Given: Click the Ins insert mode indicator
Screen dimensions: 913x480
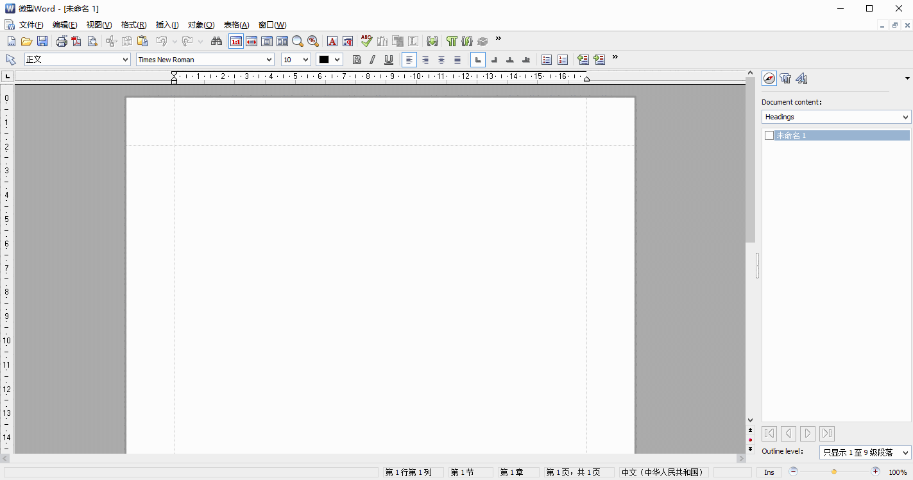Looking at the screenshot, I should (769, 472).
